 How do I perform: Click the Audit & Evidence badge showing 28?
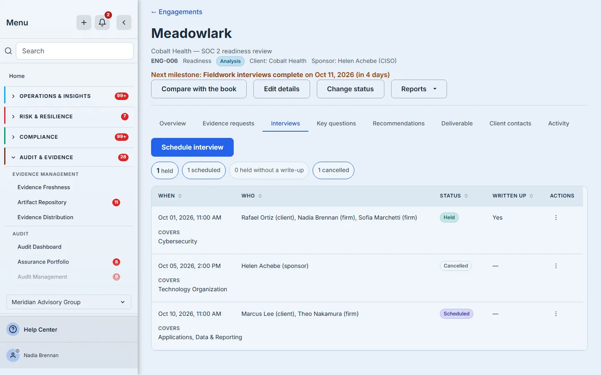tap(123, 157)
